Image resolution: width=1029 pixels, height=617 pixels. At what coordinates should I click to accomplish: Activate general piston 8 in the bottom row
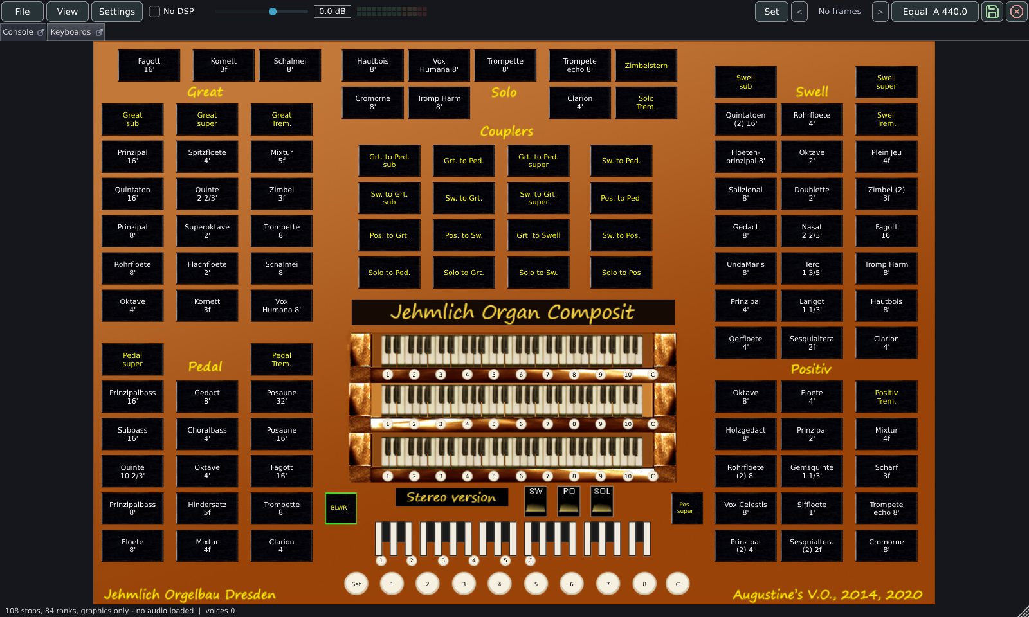(x=644, y=584)
